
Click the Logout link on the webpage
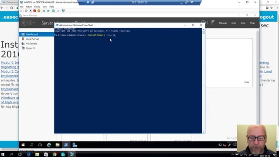tap(266, 17)
